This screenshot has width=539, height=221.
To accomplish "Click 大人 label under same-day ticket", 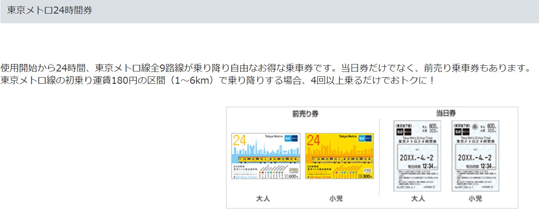I will coord(418,199).
